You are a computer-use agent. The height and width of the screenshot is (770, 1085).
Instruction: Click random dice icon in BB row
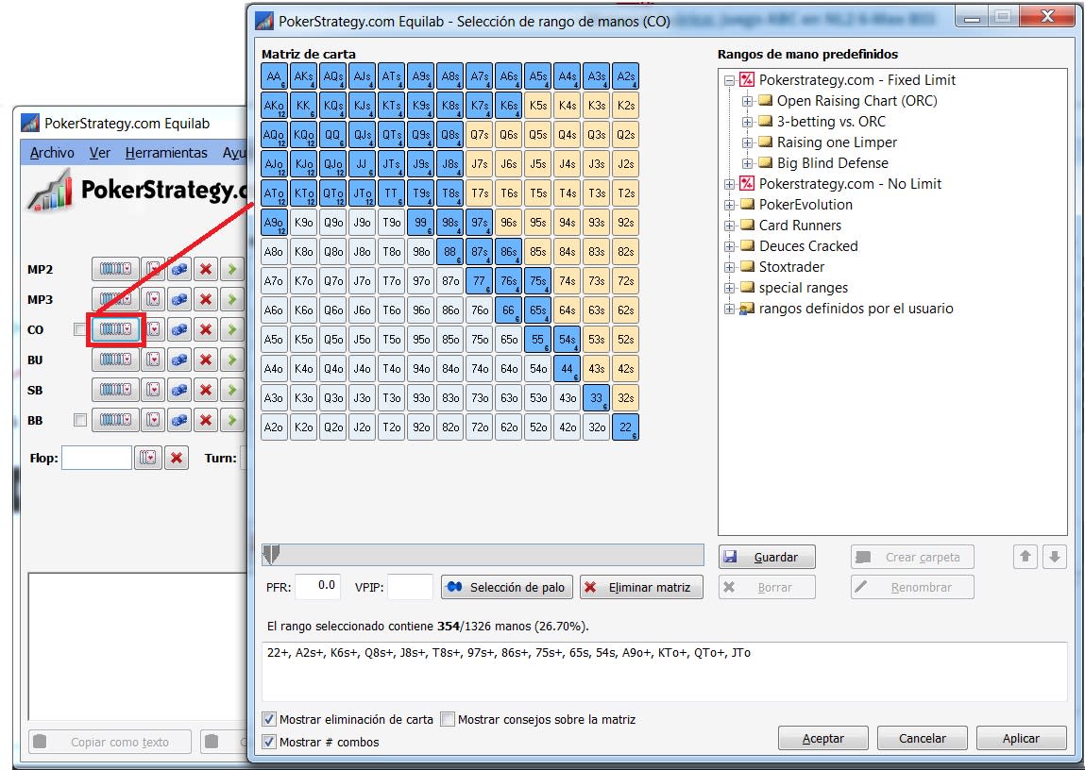[179, 420]
